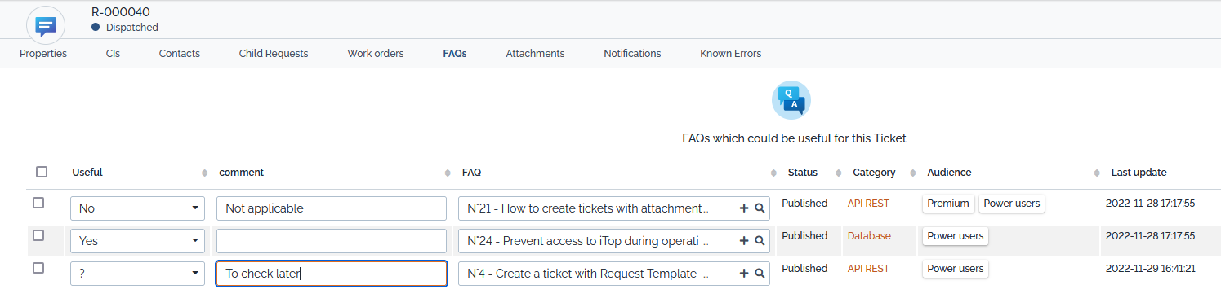Switch to the Attachments tab
This screenshot has height=298, width=1221.
(x=535, y=54)
